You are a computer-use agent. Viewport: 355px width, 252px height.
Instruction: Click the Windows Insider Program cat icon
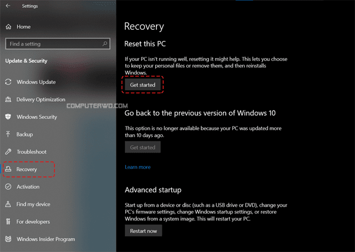(x=8, y=239)
